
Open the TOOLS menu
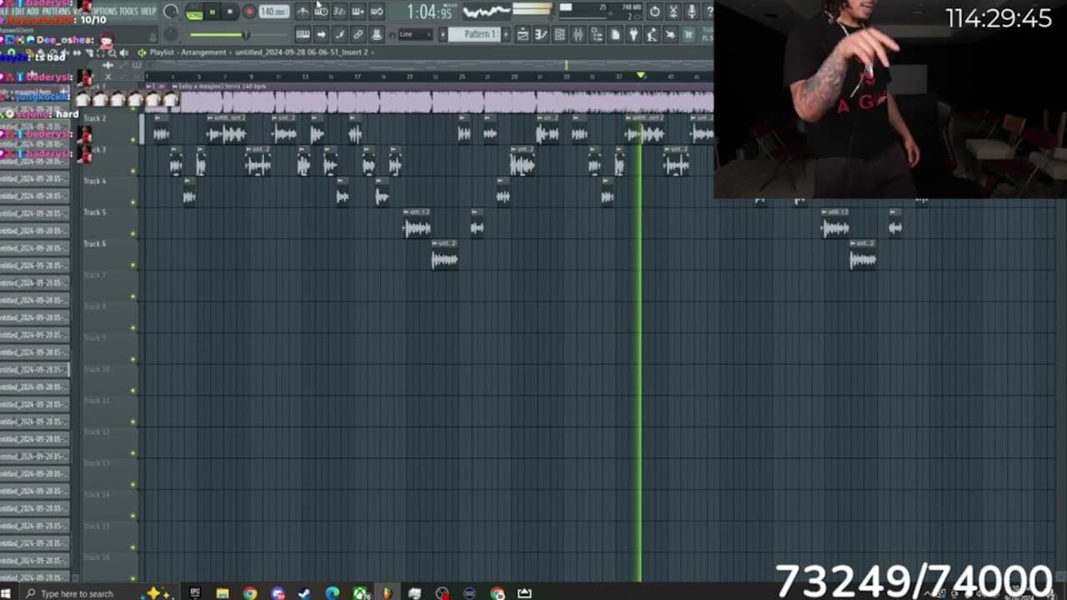pyautogui.click(x=129, y=11)
